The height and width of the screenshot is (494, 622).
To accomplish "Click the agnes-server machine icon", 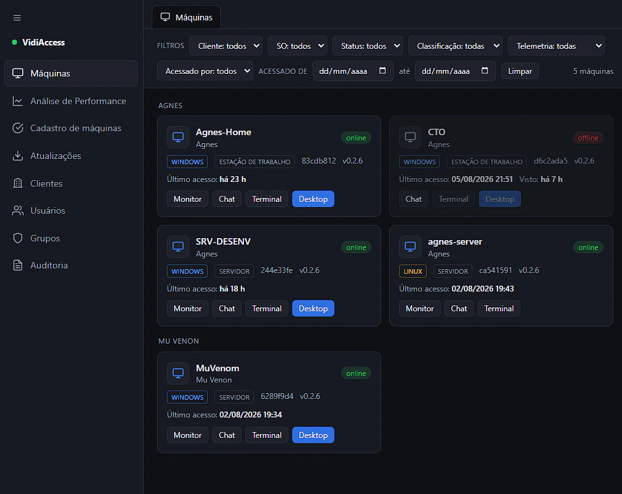I will (410, 247).
